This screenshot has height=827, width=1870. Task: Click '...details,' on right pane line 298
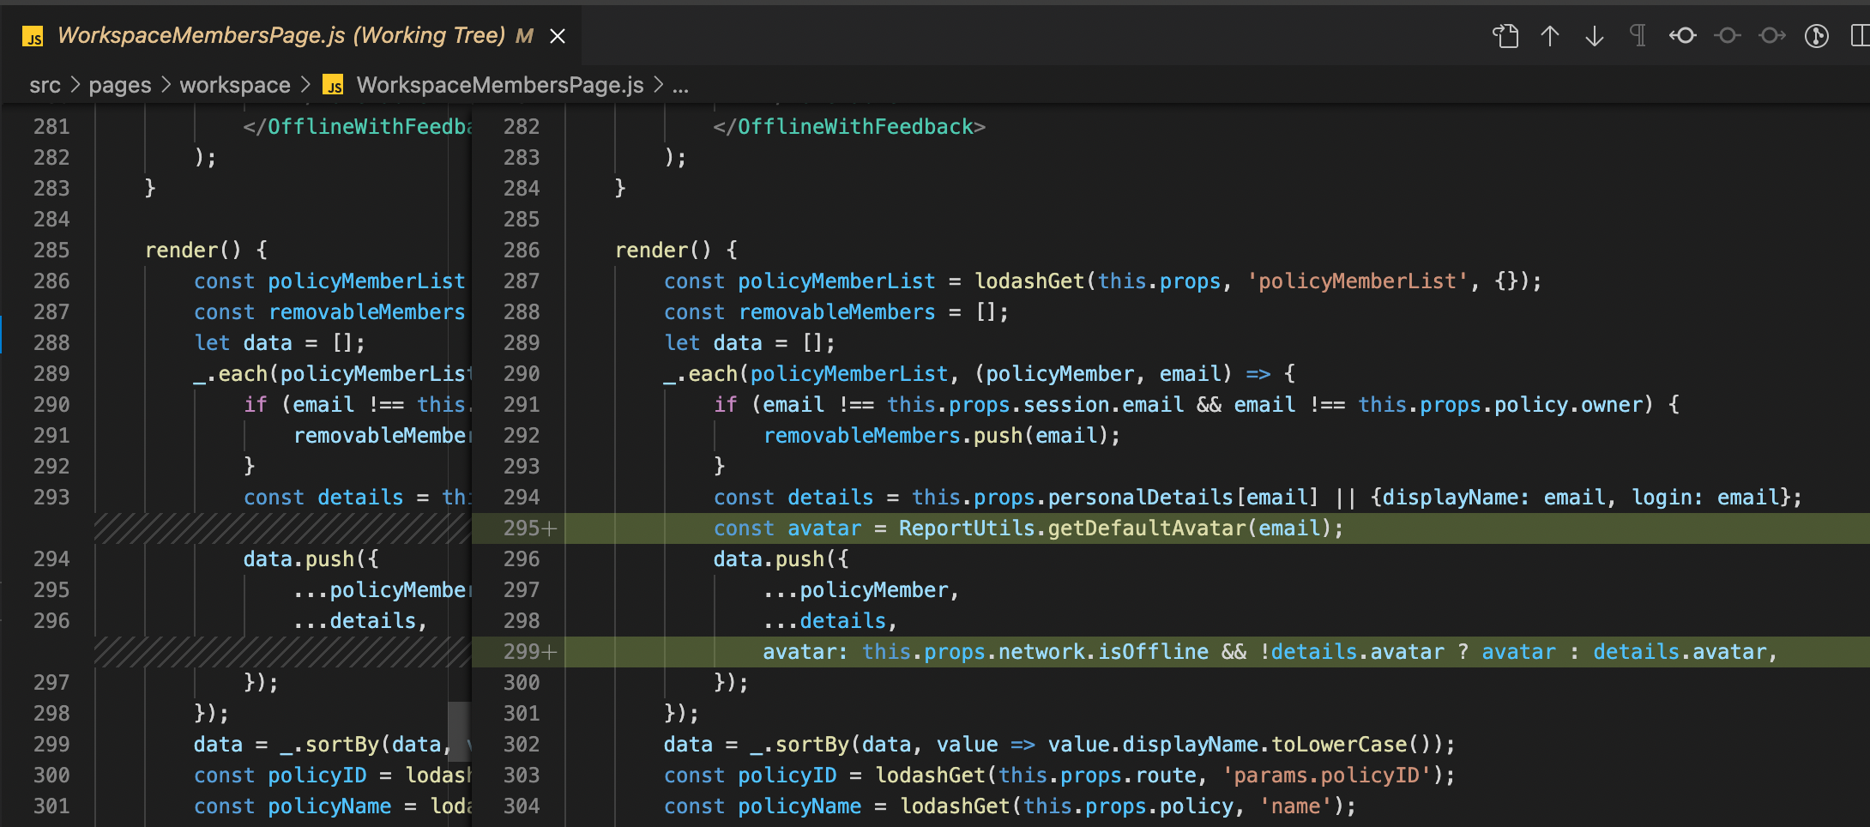[829, 621]
